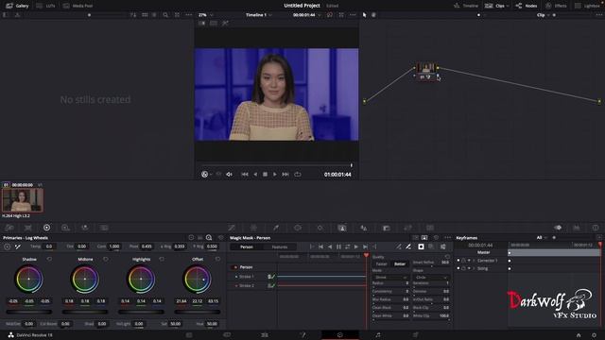This screenshot has height=340, width=605.
Task: Reset the Offset wheel
Action: [x=217, y=260]
